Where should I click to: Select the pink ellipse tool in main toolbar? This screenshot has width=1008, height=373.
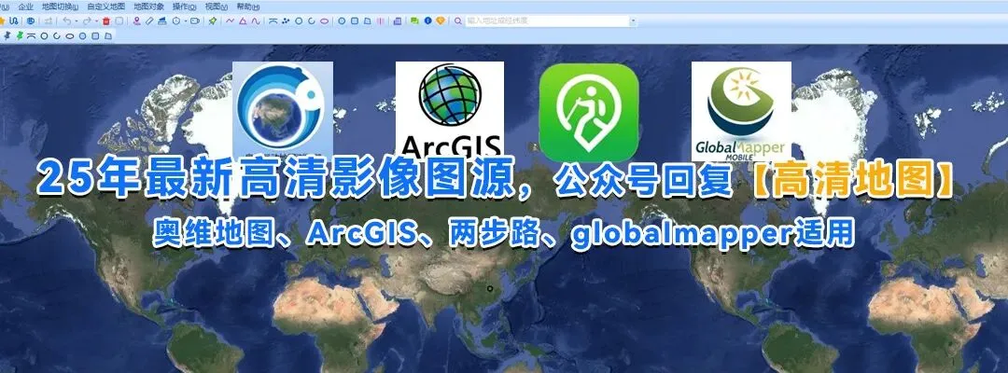pyautogui.click(x=325, y=21)
